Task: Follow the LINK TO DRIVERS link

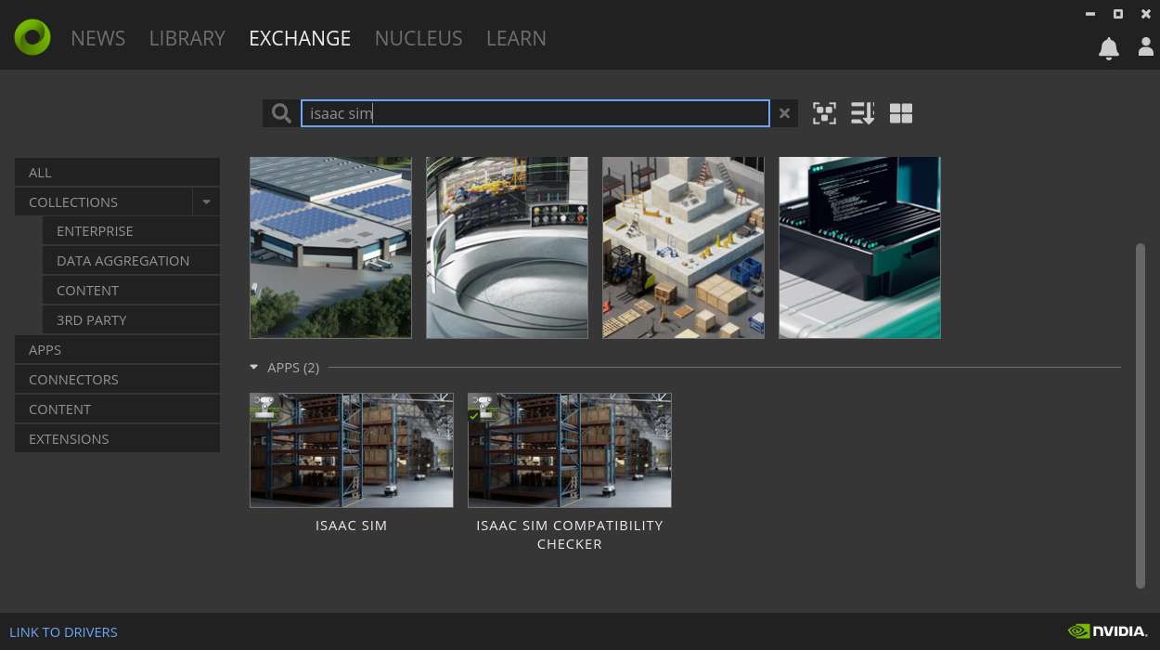Action: [x=63, y=632]
